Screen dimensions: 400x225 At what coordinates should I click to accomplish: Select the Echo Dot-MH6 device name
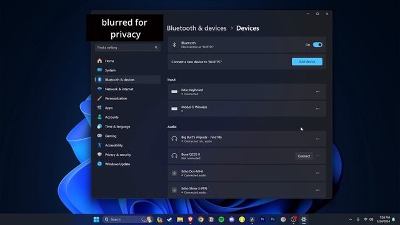pos(192,171)
